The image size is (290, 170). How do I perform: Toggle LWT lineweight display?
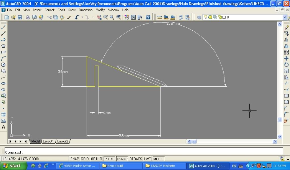click(x=147, y=159)
